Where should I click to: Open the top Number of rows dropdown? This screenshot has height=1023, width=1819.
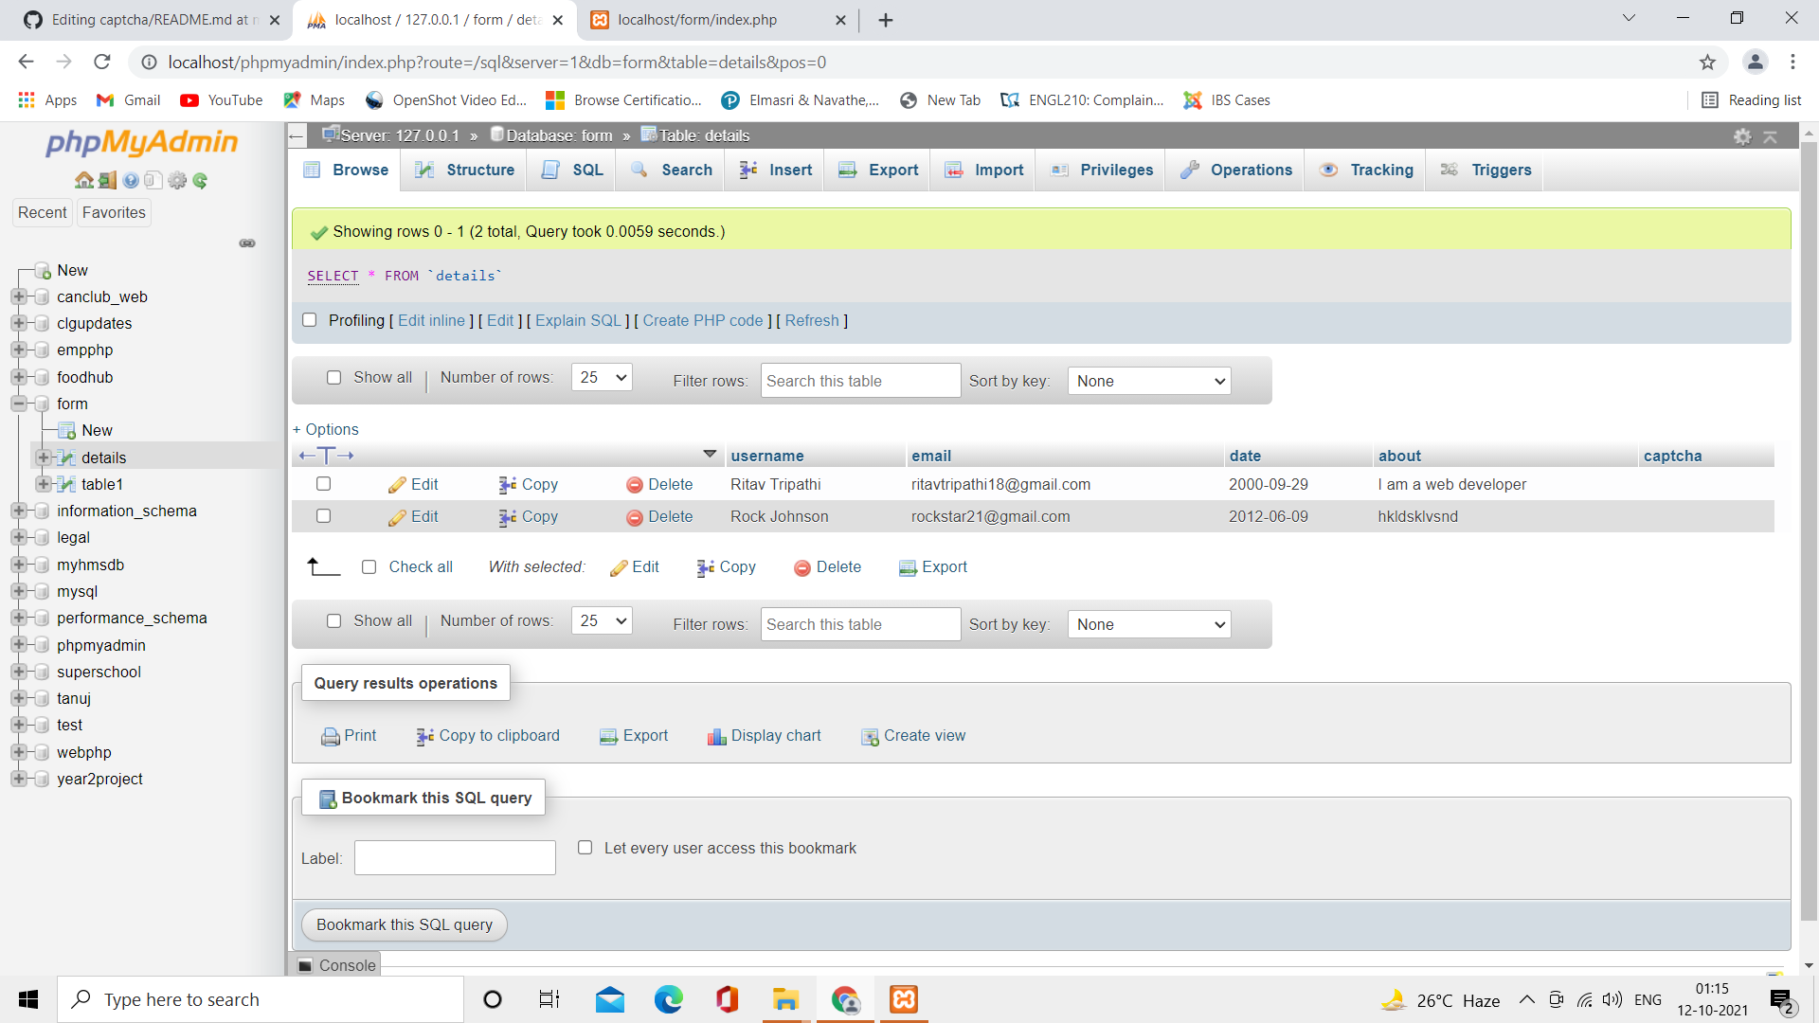602,377
